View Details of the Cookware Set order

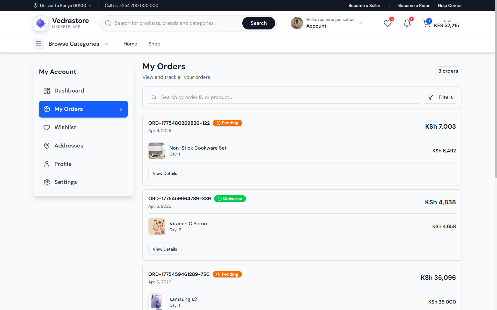[x=165, y=174]
